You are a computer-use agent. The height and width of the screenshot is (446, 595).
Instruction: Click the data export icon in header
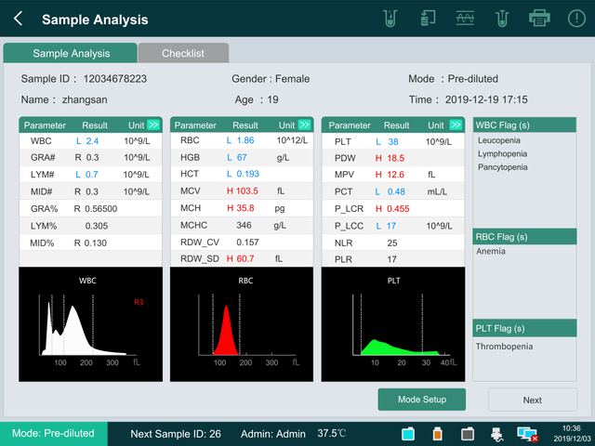[x=429, y=18]
